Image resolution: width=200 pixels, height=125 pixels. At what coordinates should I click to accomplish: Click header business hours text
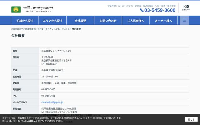(120, 6)
